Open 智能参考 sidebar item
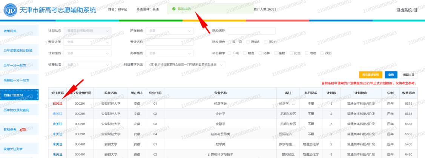This screenshot has width=425, height=158. point(19,129)
